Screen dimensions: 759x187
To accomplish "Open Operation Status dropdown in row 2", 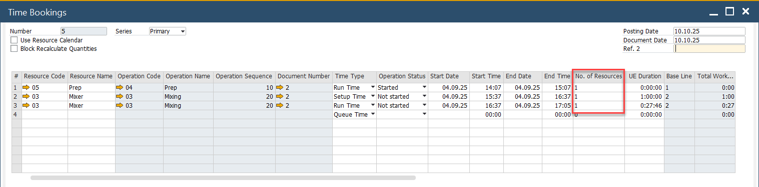I will point(424,96).
